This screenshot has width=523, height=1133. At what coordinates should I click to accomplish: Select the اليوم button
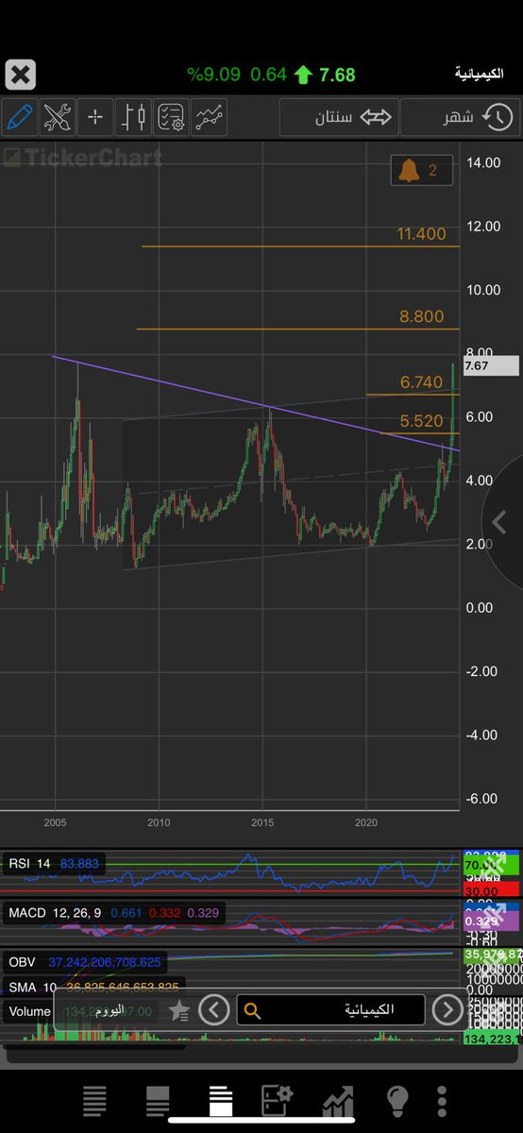pos(109,1010)
